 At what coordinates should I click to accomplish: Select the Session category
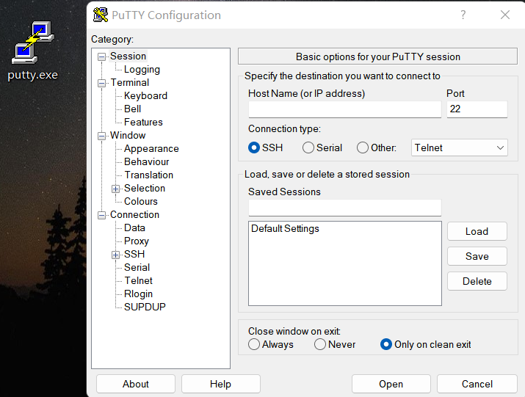(x=128, y=56)
